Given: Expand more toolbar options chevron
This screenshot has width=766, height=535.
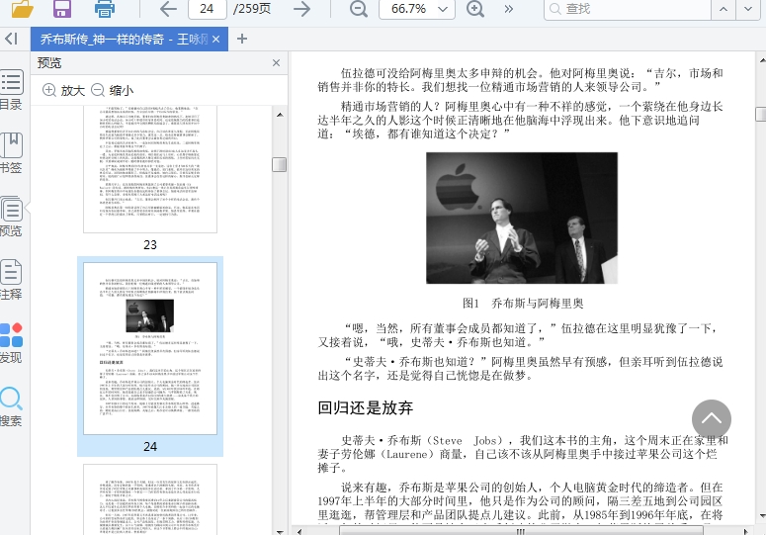Looking at the screenshot, I should [x=509, y=9].
